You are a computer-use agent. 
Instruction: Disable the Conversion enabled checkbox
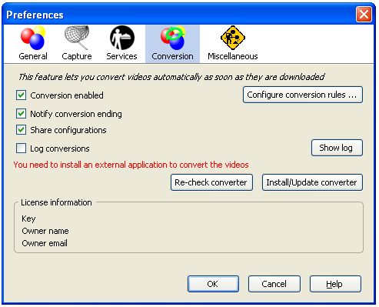[21, 95]
